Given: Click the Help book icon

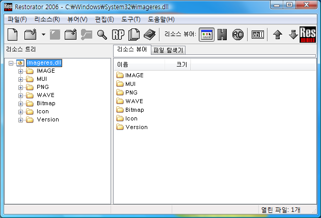Looking at the screenshot, I should [149, 35].
